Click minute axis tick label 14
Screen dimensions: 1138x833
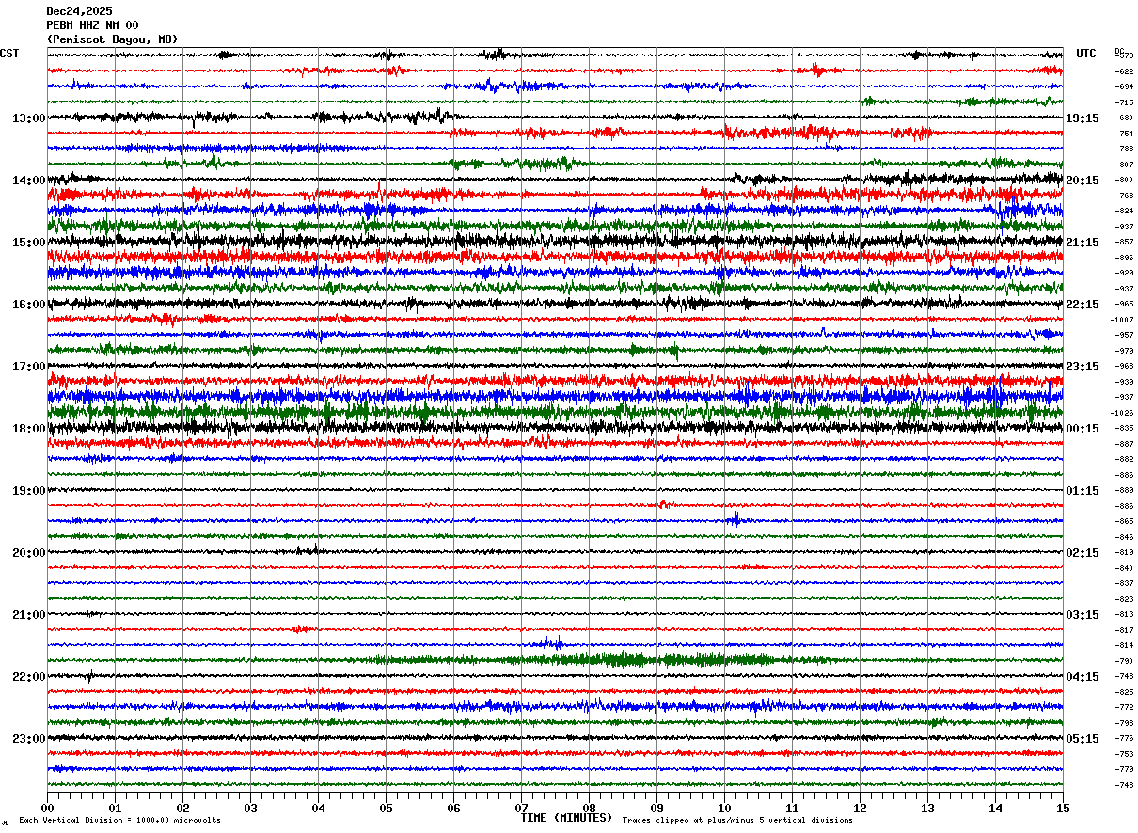(x=995, y=808)
